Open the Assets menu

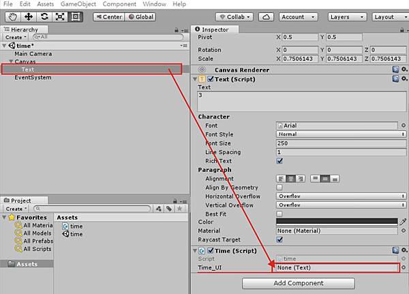[46, 4]
